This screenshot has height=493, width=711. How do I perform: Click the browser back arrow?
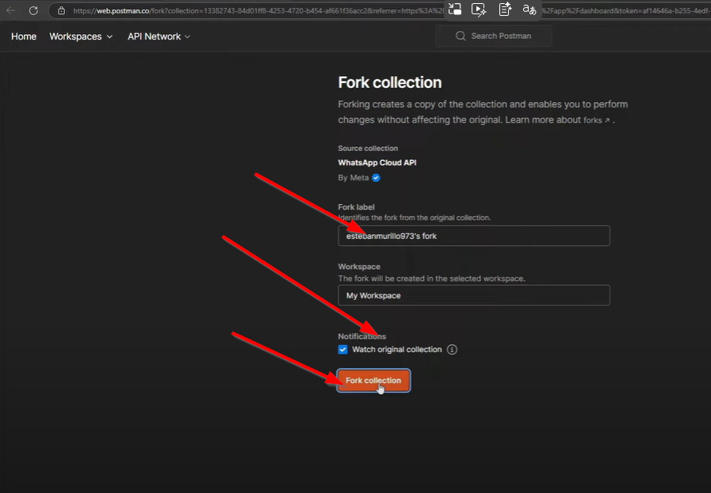click(11, 10)
